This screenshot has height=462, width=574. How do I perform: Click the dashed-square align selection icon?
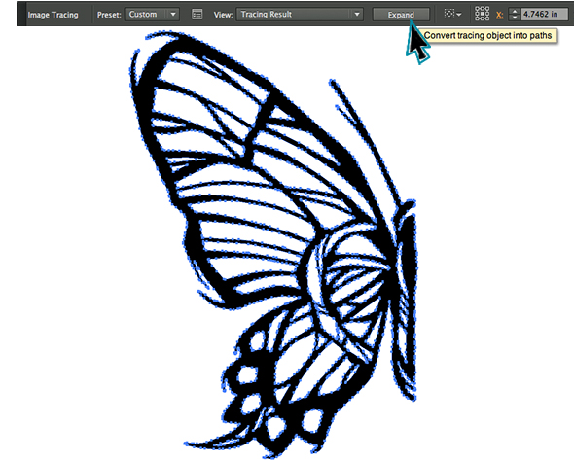point(448,14)
